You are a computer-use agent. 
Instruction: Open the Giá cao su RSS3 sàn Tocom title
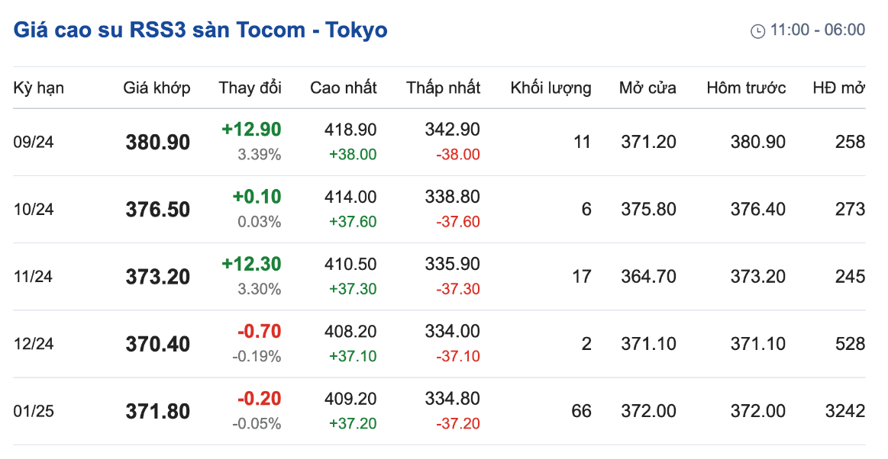(201, 30)
